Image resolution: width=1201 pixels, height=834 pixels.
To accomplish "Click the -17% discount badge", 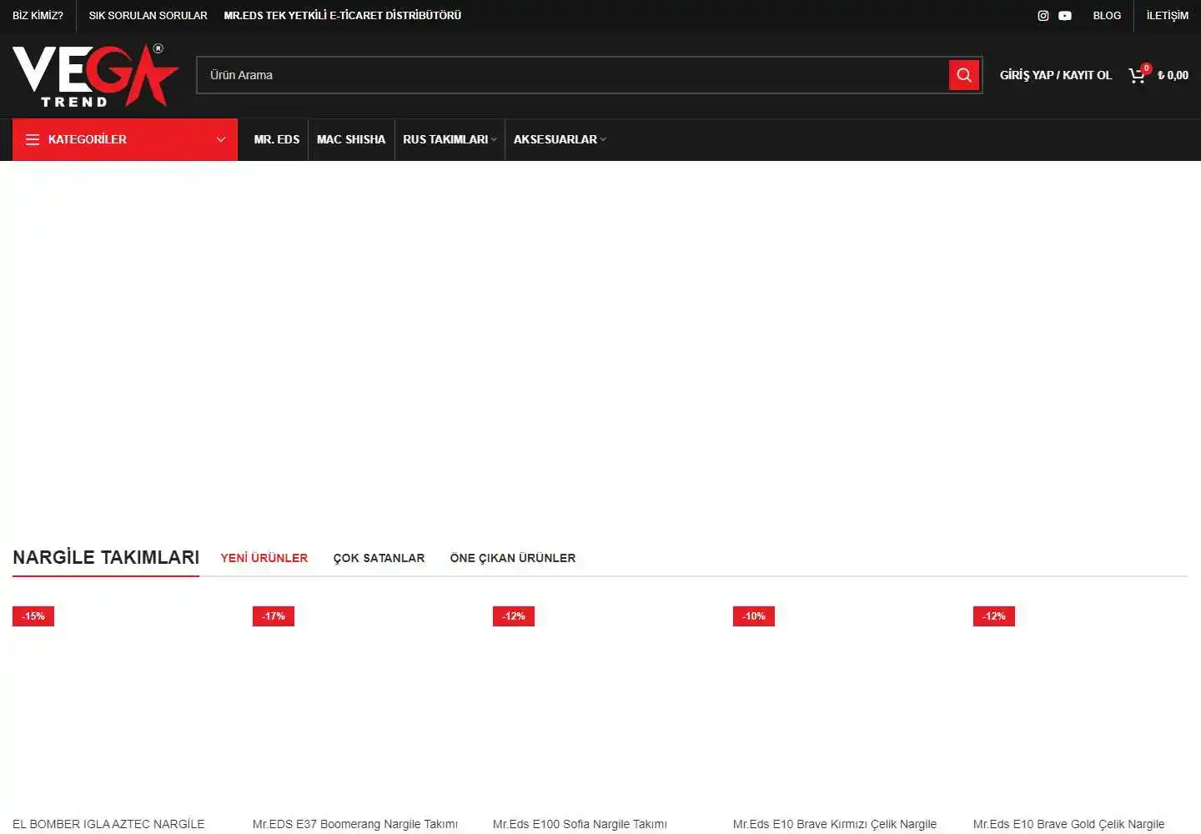I will 274,616.
